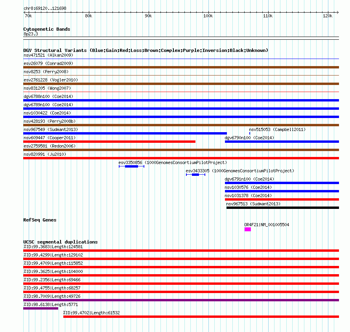Select duplication %ID:99.4299|Length:129102
The image size is (350, 332).
(181, 259)
